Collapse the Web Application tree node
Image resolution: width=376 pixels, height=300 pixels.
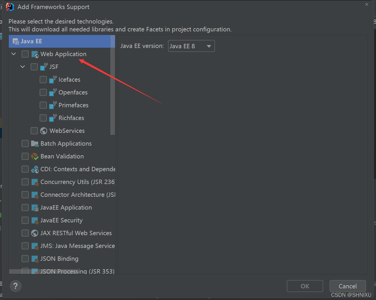[14, 54]
